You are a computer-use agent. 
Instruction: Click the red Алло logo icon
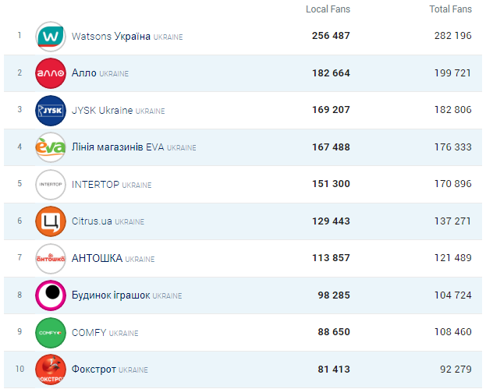tap(51, 73)
